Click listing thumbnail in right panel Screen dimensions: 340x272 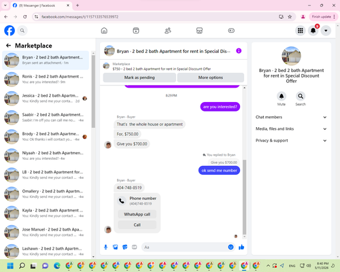(x=291, y=56)
